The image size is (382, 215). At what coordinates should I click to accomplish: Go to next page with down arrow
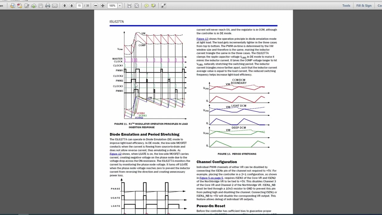[x=72, y=6]
